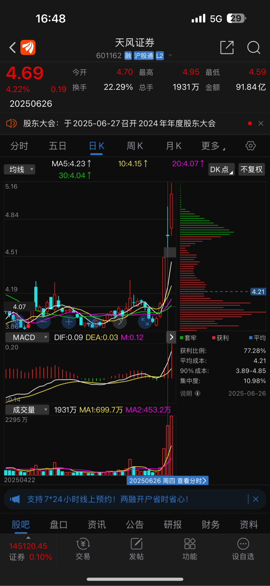Open search with magnifier icon
This screenshot has height=586, width=270.
[253, 47]
